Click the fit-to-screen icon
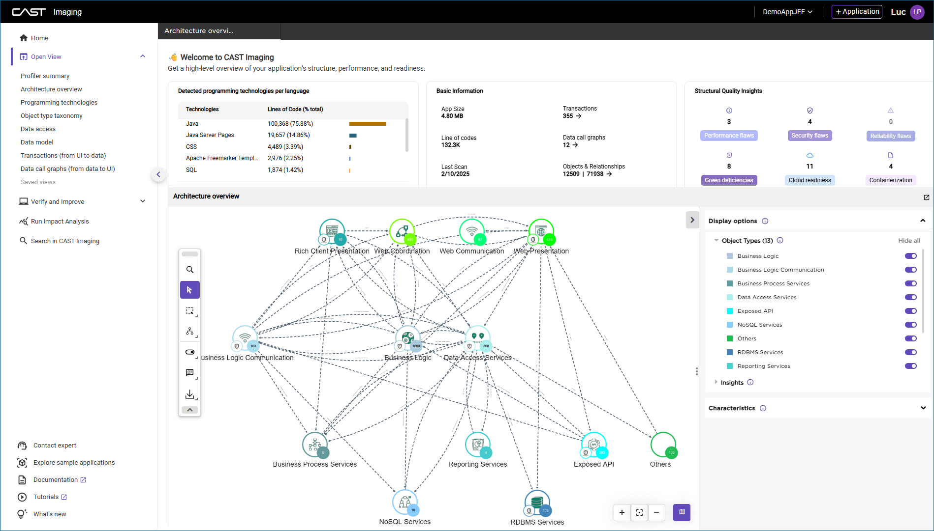 pyautogui.click(x=639, y=512)
